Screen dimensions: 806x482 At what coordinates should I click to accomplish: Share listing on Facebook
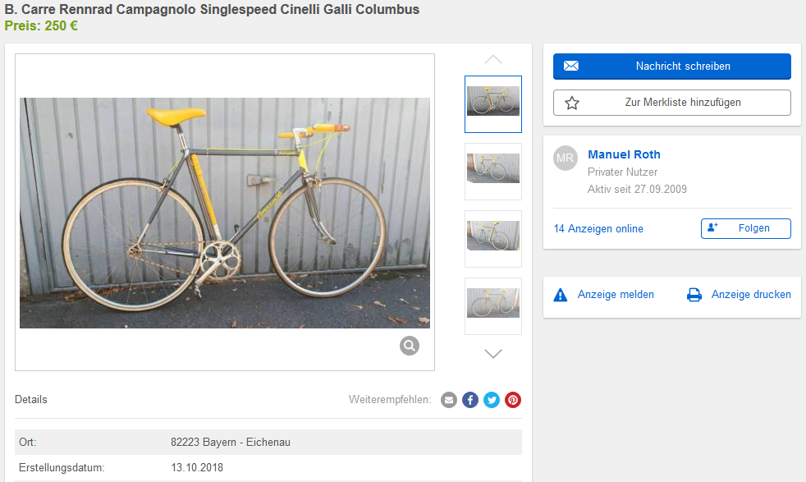(x=470, y=400)
